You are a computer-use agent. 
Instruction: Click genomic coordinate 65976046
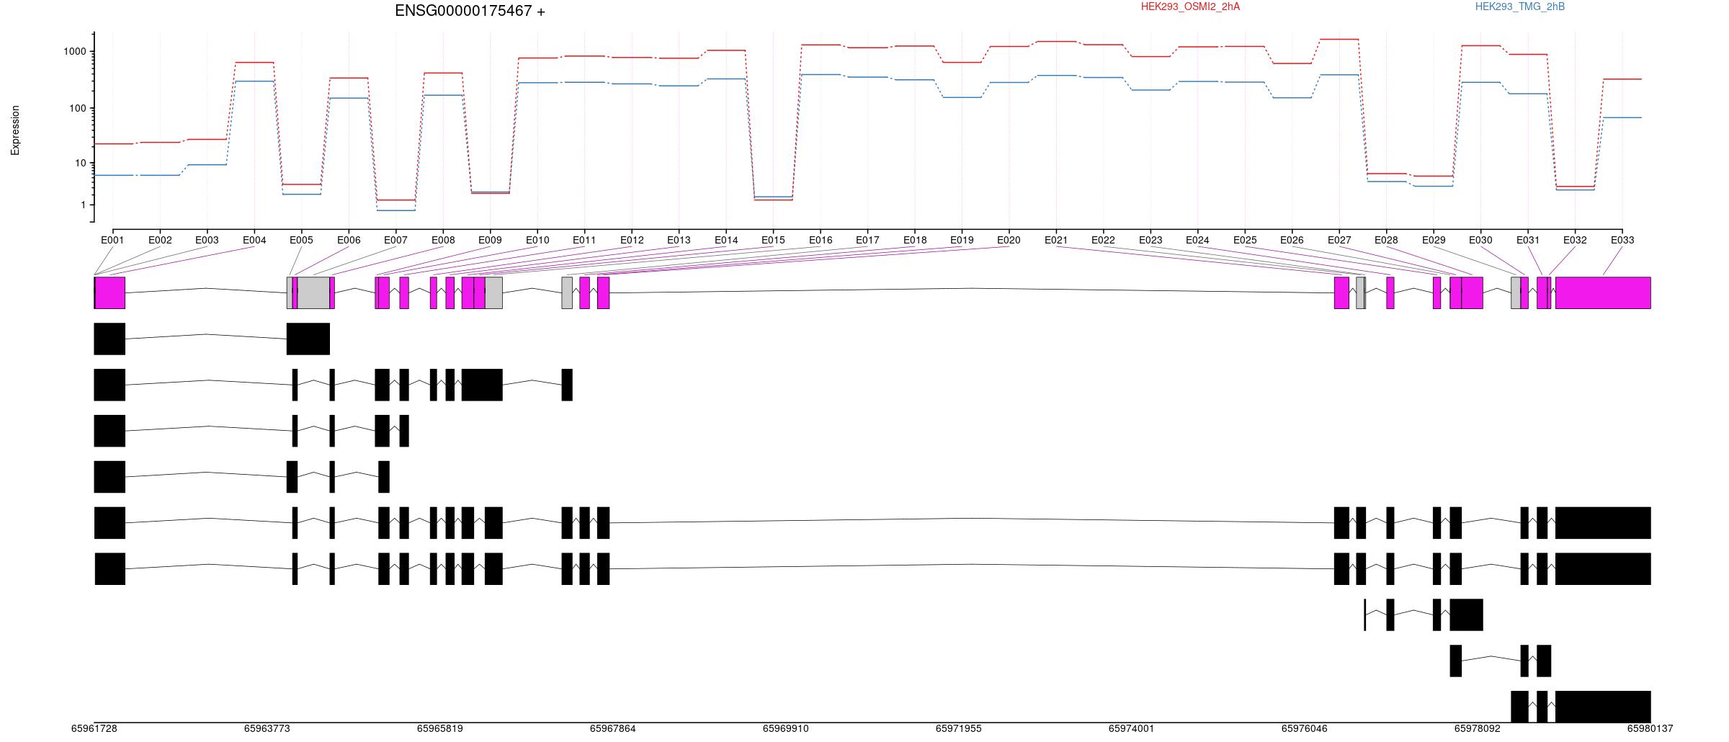point(1305,728)
